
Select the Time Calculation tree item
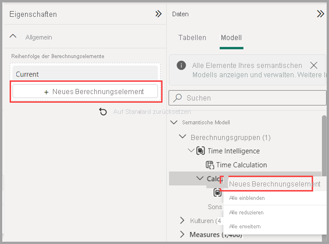point(241,165)
